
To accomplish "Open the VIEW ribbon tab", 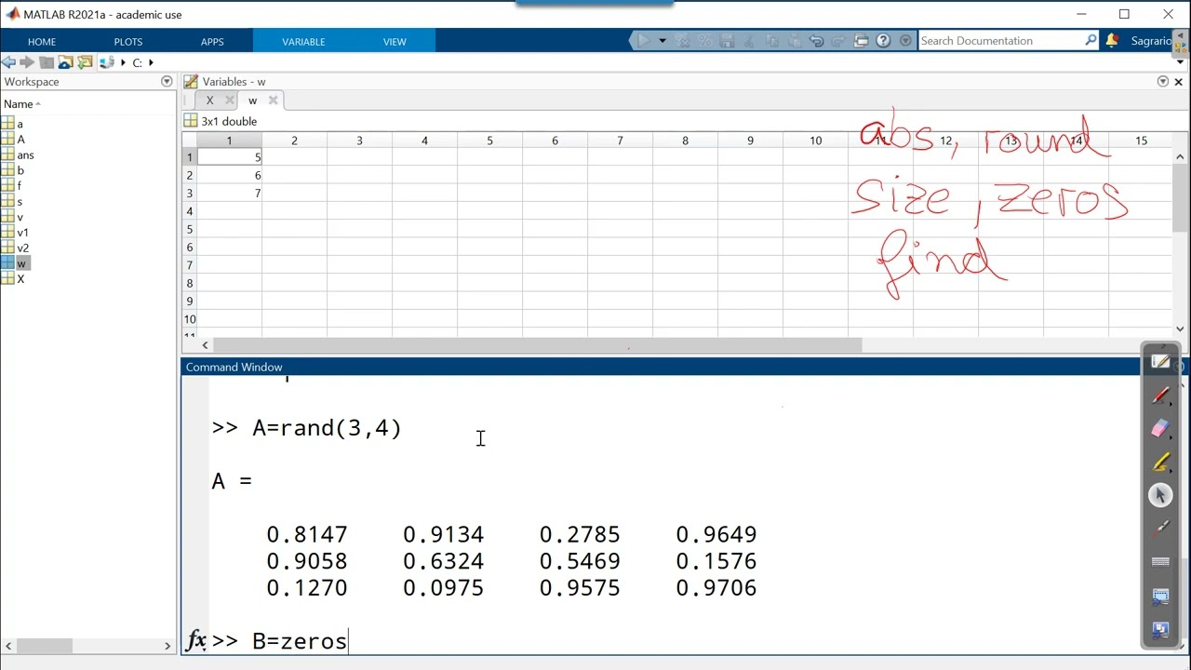I will click(x=395, y=42).
